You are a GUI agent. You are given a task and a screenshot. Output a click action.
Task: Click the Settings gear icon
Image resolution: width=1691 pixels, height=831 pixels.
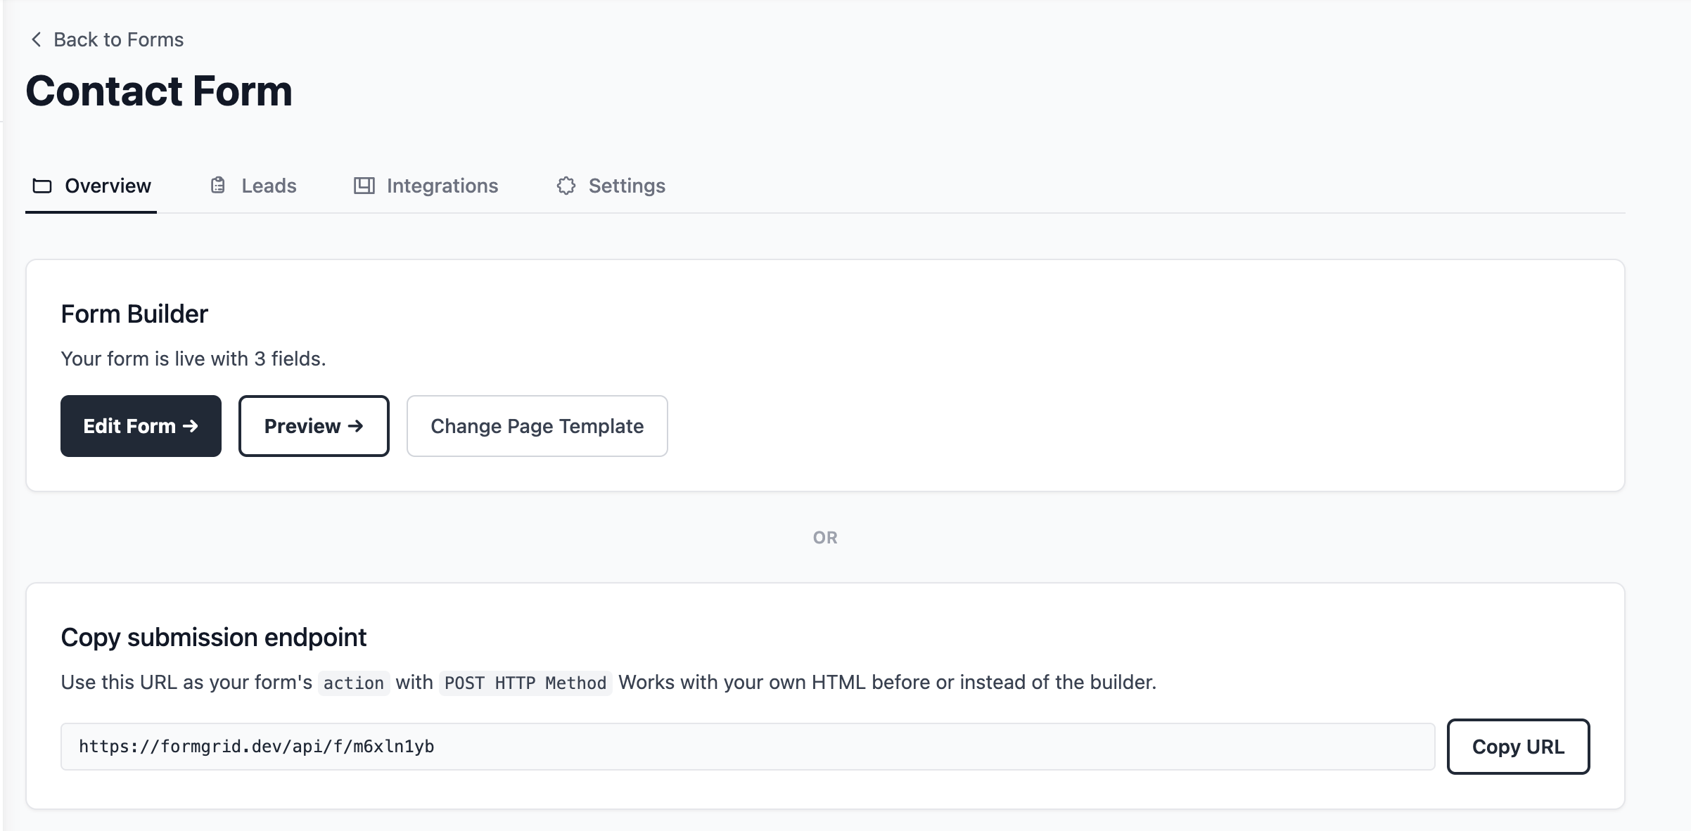566,186
